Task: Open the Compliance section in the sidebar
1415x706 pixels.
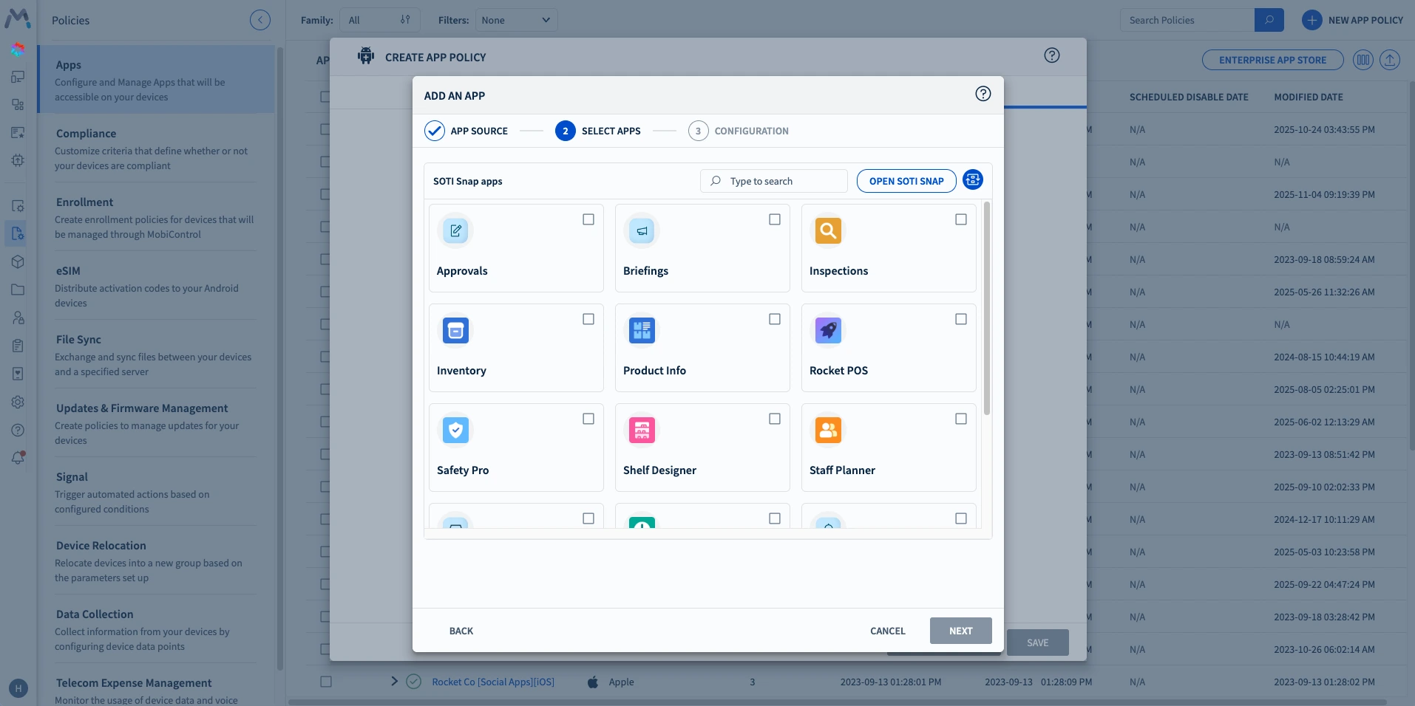Action: coord(86,133)
